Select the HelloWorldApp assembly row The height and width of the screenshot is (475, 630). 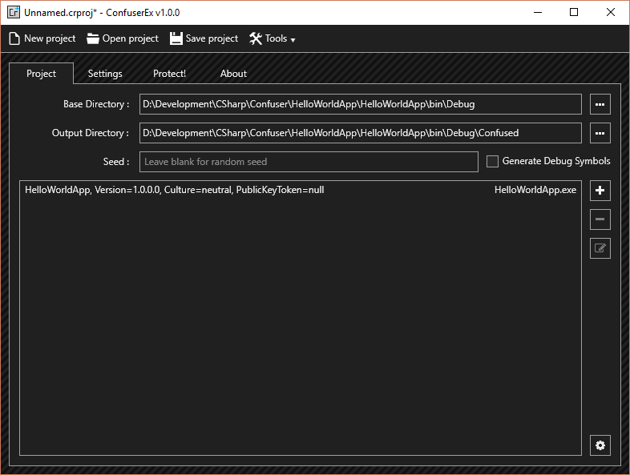301,190
